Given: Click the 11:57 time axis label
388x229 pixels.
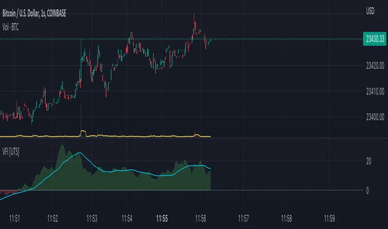Looking at the screenshot, I should click(244, 219).
